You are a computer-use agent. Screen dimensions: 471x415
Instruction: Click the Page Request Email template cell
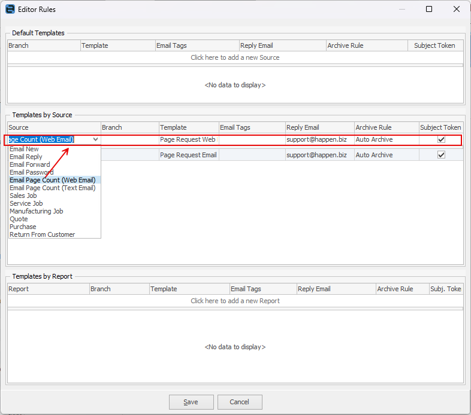point(189,155)
